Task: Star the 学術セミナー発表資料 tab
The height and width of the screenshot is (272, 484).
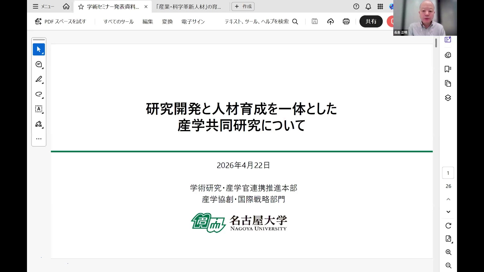Action: pyautogui.click(x=81, y=7)
